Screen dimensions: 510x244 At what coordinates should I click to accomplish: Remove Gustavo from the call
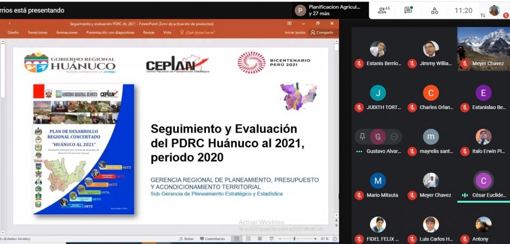pyautogui.click(x=394, y=137)
